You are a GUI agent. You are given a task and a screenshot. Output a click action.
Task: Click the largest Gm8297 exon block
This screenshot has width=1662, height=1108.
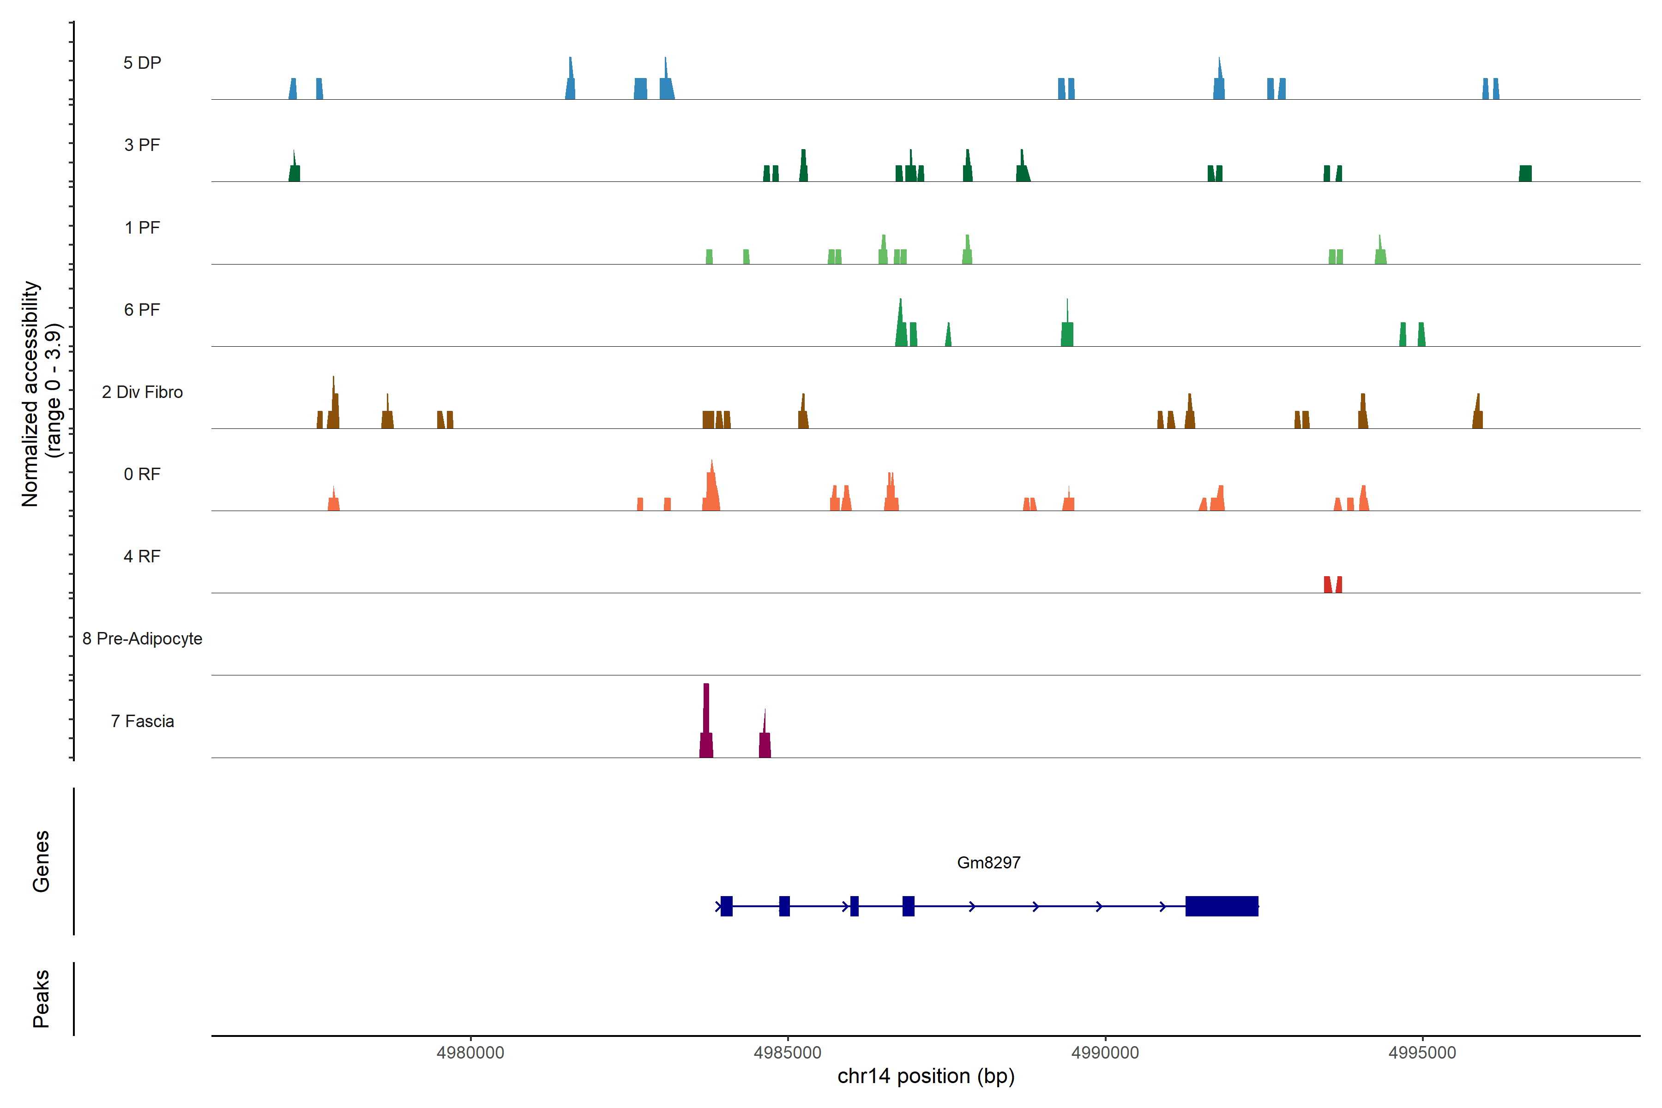(1221, 906)
